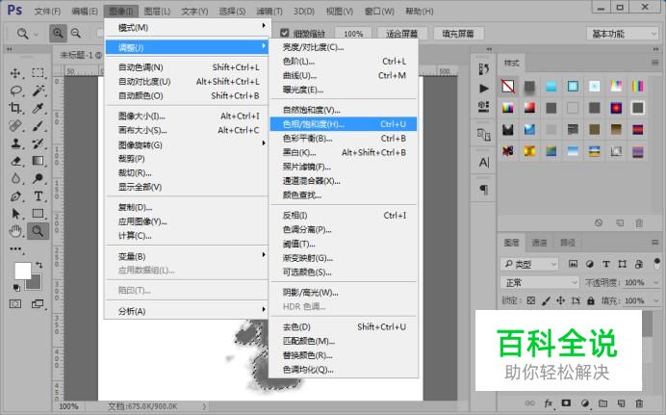Select the Pen tool
666x415 pixels.
click(15, 196)
